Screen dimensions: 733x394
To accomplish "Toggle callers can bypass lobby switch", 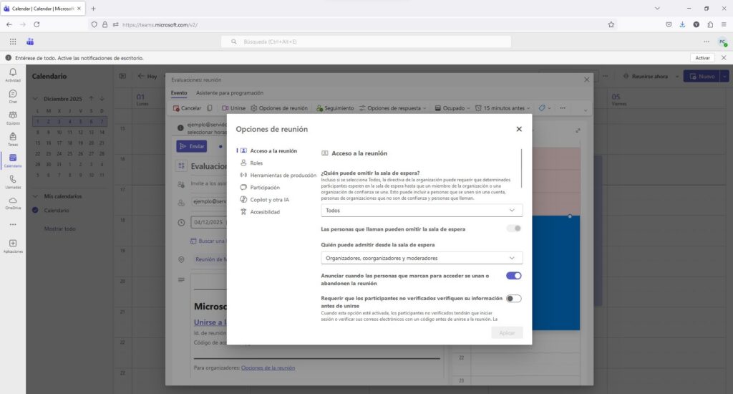I will [x=514, y=229].
